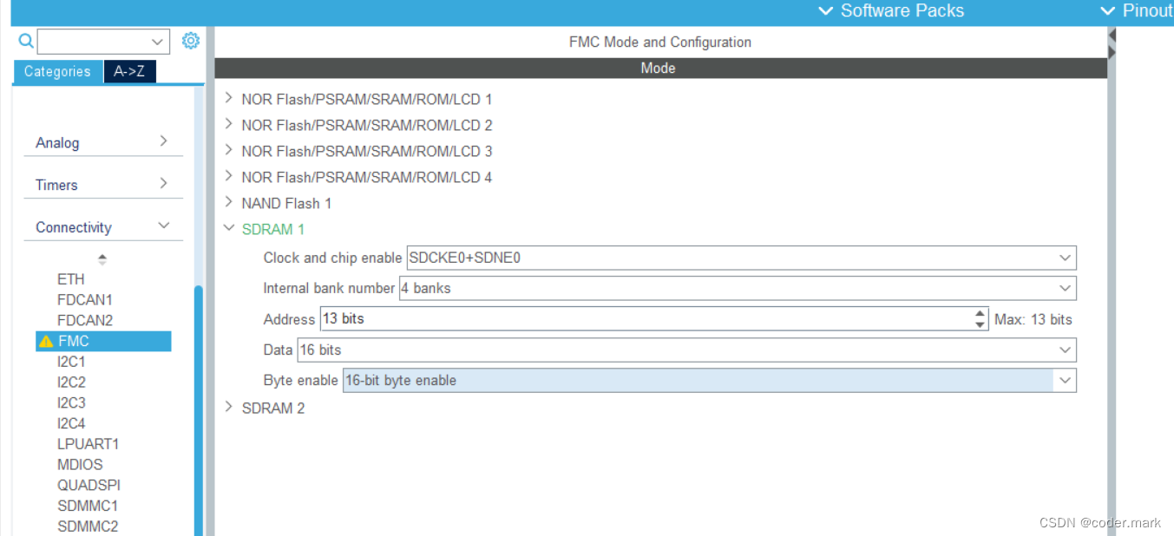Open the search magnifier icon
The height and width of the screenshot is (536, 1174).
[x=25, y=41]
